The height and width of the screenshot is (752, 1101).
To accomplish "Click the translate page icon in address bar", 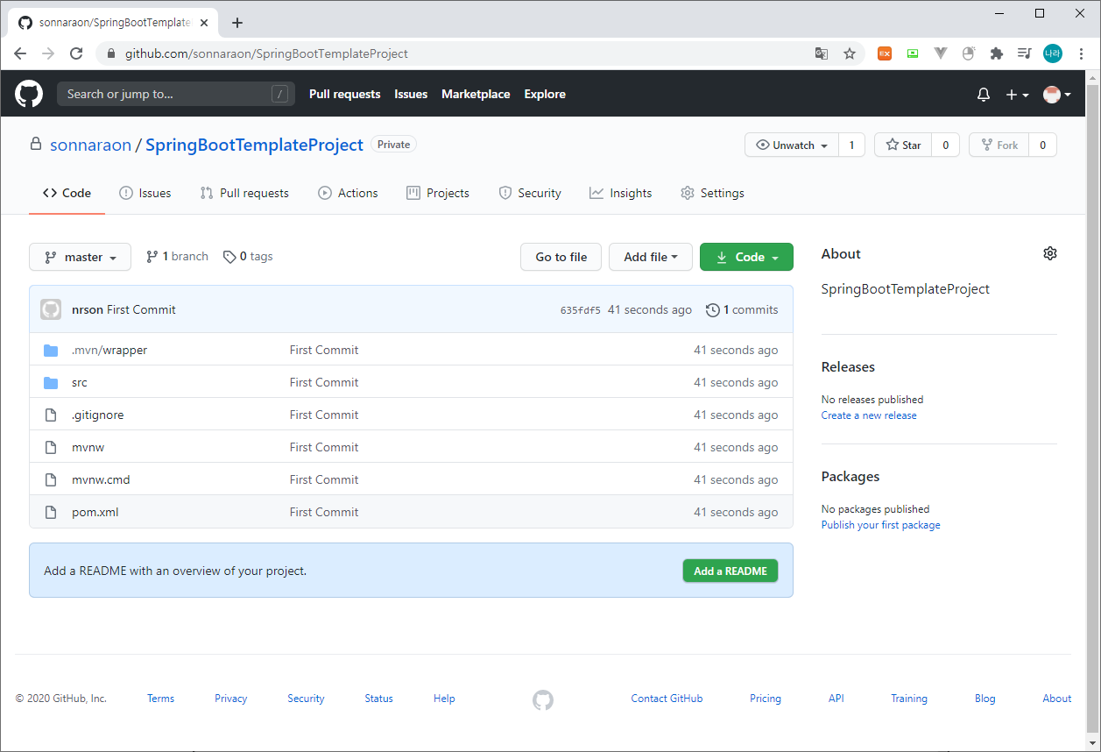I will point(822,53).
